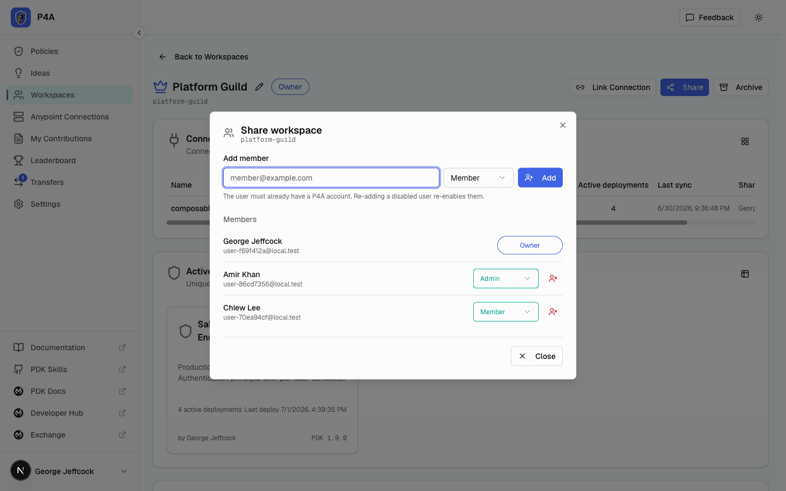Go to Workspaces in the sidebar
This screenshot has width=786, height=491.
pyautogui.click(x=69, y=95)
